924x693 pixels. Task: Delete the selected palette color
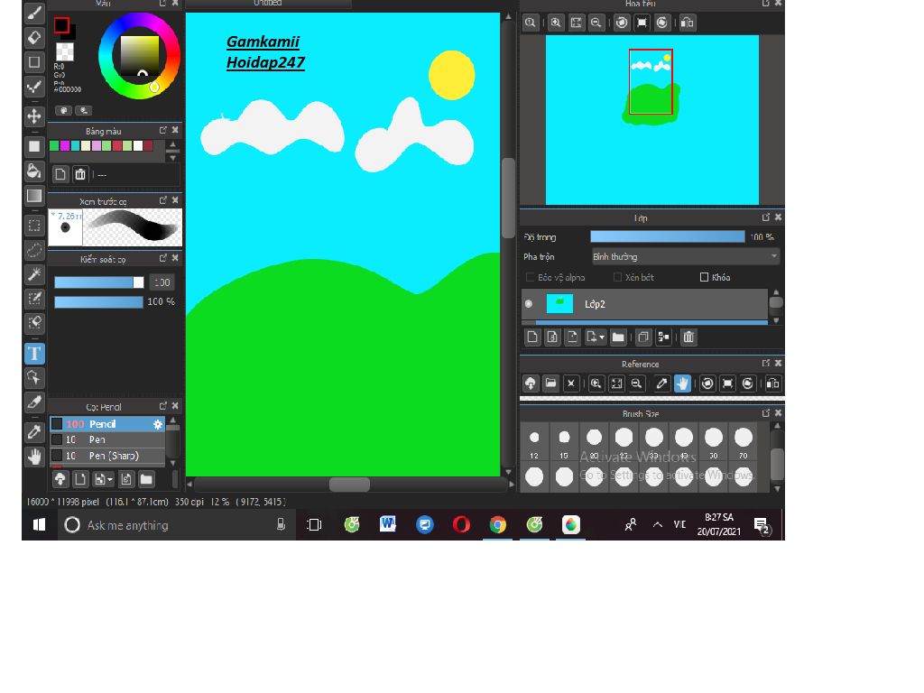click(80, 174)
